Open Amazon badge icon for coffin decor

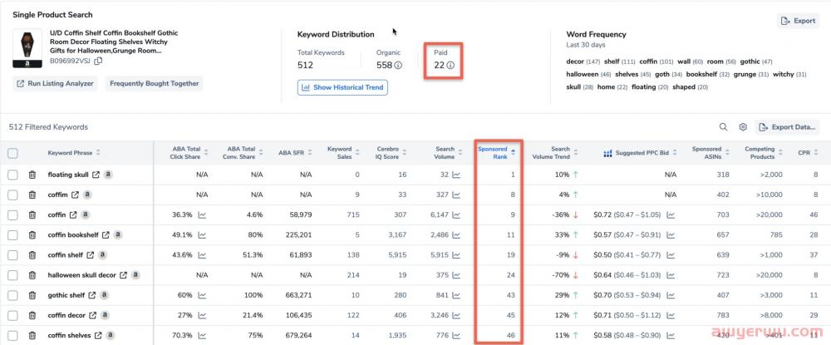coord(105,315)
